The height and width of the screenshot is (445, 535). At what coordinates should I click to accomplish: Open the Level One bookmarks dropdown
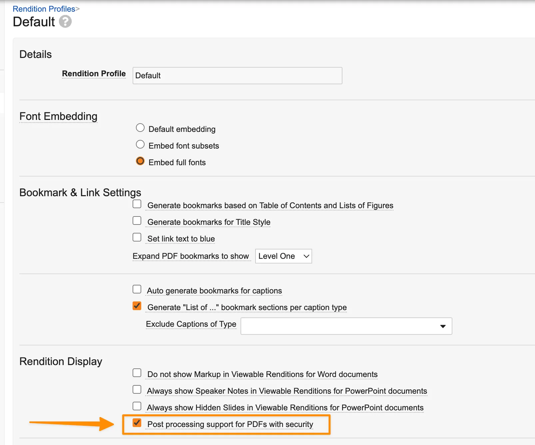click(x=283, y=256)
